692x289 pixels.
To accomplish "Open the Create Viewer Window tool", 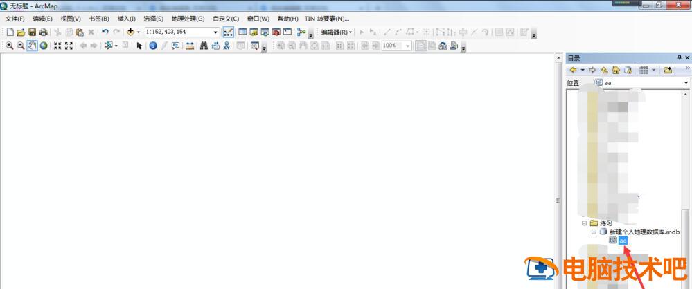I will [x=255, y=46].
